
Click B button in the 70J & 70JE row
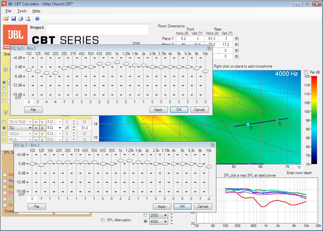pos(42,122)
